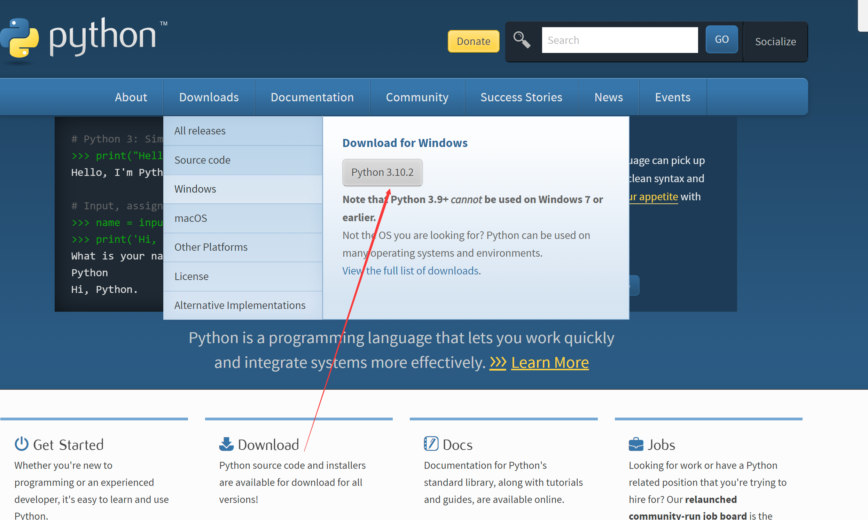Select License submenu item
868x520 pixels.
point(242,277)
